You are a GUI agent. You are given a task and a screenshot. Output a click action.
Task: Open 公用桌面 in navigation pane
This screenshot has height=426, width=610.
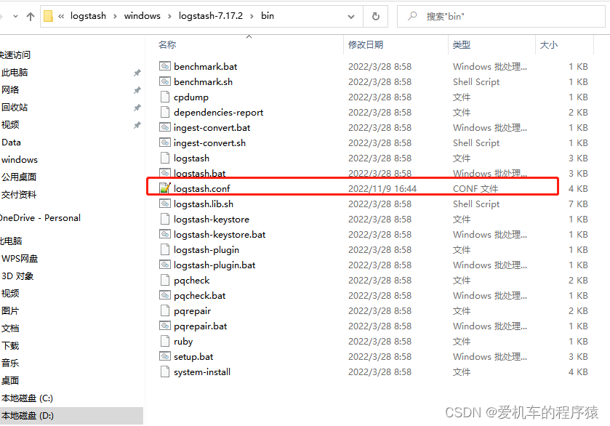[19, 177]
